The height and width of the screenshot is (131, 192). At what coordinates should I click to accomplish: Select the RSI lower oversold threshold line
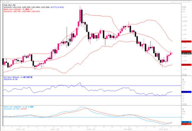pos(89,96)
